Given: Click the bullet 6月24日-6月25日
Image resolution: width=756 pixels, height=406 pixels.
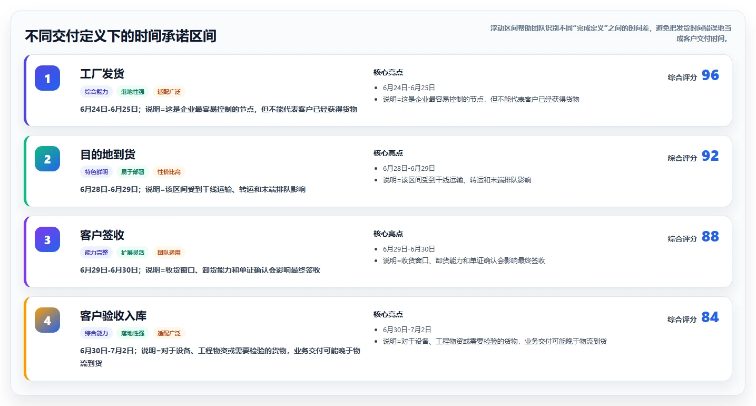Looking at the screenshot, I should tap(409, 88).
